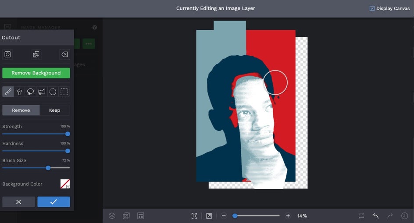Click the invert selection icon
414x223 pixels.
[x=36, y=54]
